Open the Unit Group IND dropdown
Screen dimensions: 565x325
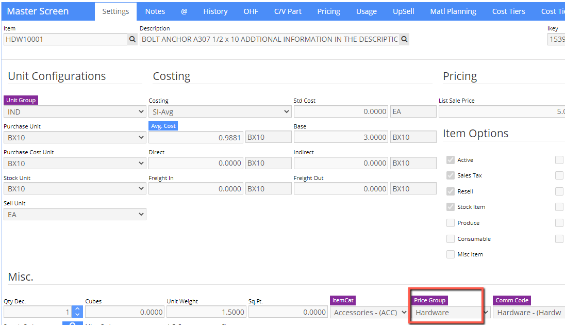click(x=75, y=112)
